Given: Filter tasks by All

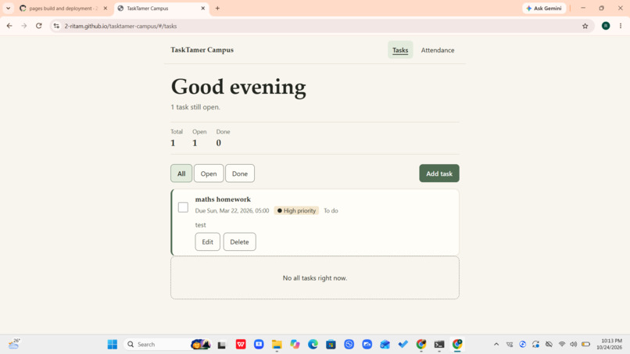Looking at the screenshot, I should tap(181, 173).
